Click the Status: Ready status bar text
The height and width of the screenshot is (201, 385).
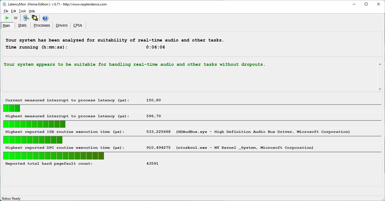click(x=11, y=199)
